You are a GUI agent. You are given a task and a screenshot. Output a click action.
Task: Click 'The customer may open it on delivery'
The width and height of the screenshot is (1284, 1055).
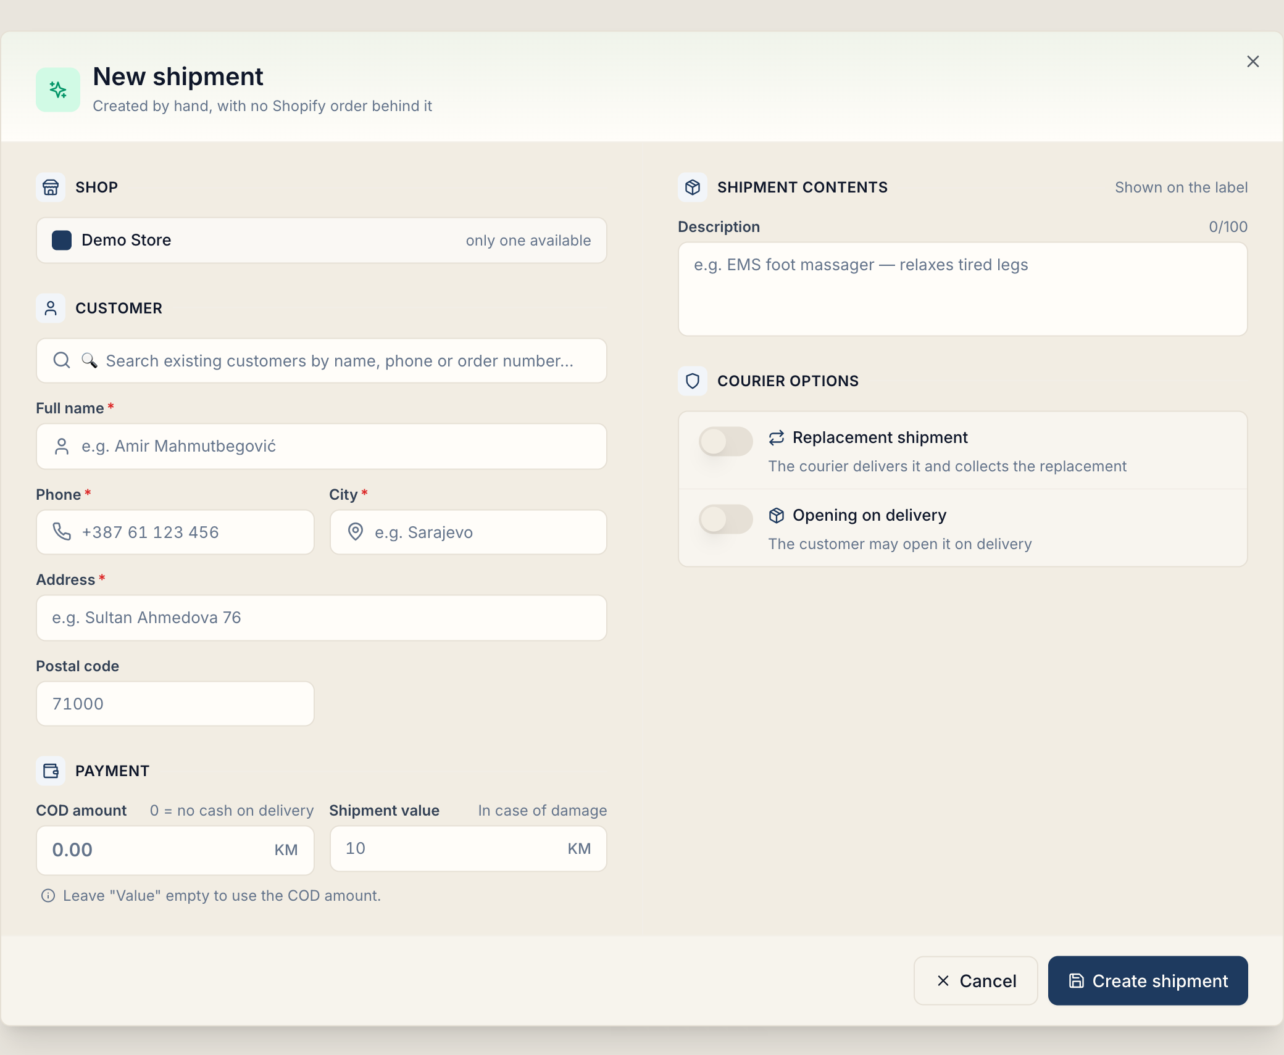(900, 544)
